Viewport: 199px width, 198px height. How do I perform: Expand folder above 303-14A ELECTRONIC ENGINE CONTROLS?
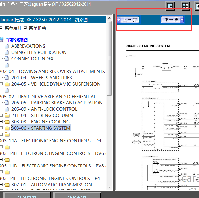(x=1, y=134)
